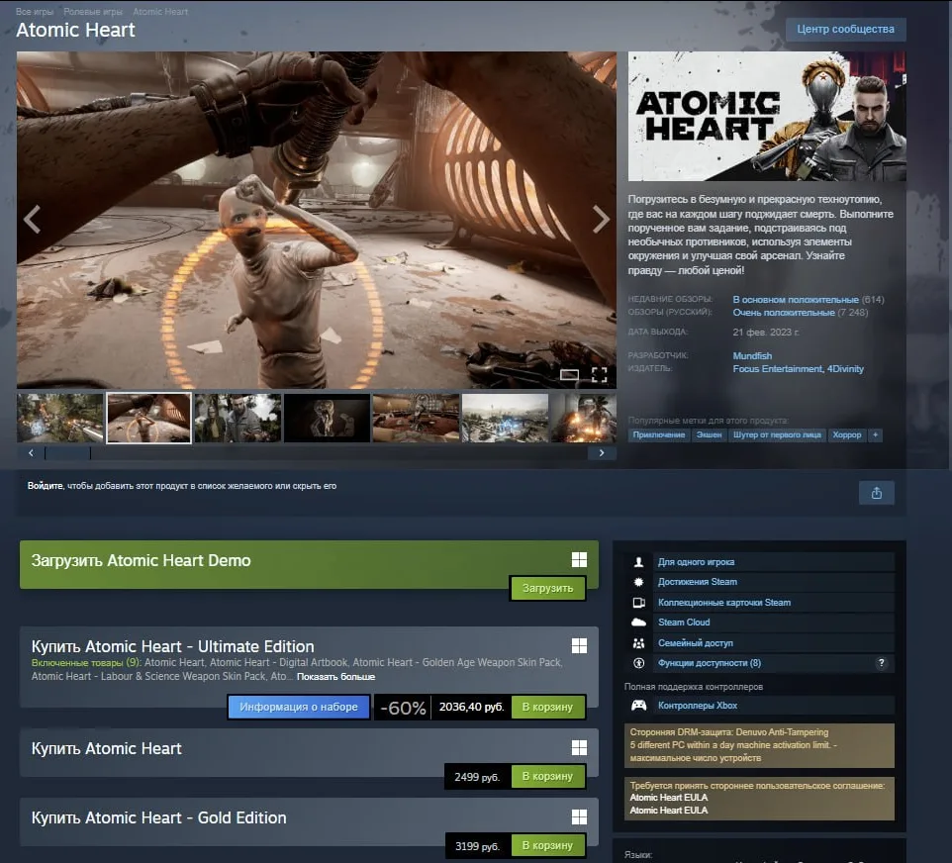The height and width of the screenshot is (863, 952).
Task: Open Steam Cloud feature link
Action: pos(684,623)
